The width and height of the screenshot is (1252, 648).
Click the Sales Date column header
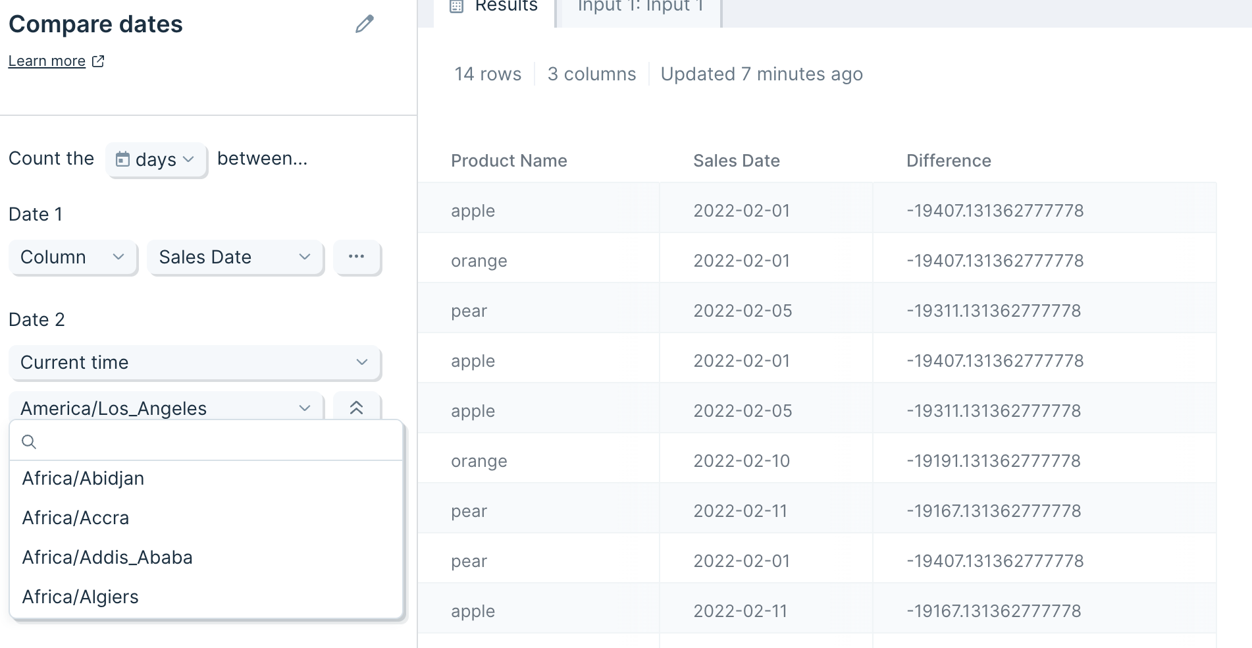point(737,161)
